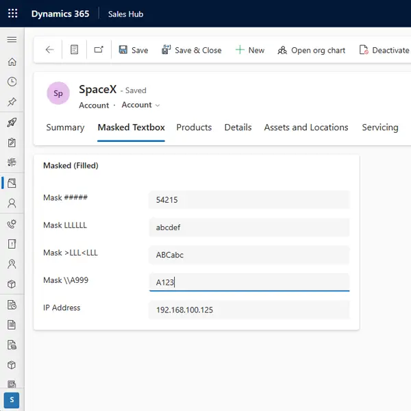Click the Mask LLLLLL field showing abcdef
Image resolution: width=411 pixels, height=411 pixels.
(x=249, y=227)
